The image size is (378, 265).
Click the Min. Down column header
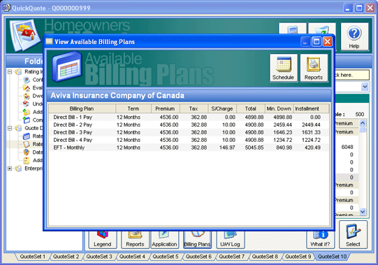pos(279,108)
